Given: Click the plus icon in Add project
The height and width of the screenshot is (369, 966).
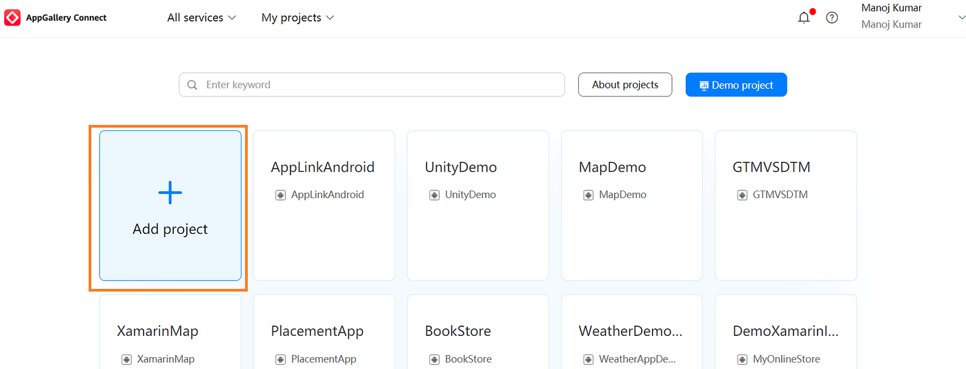Looking at the screenshot, I should pyautogui.click(x=170, y=193).
